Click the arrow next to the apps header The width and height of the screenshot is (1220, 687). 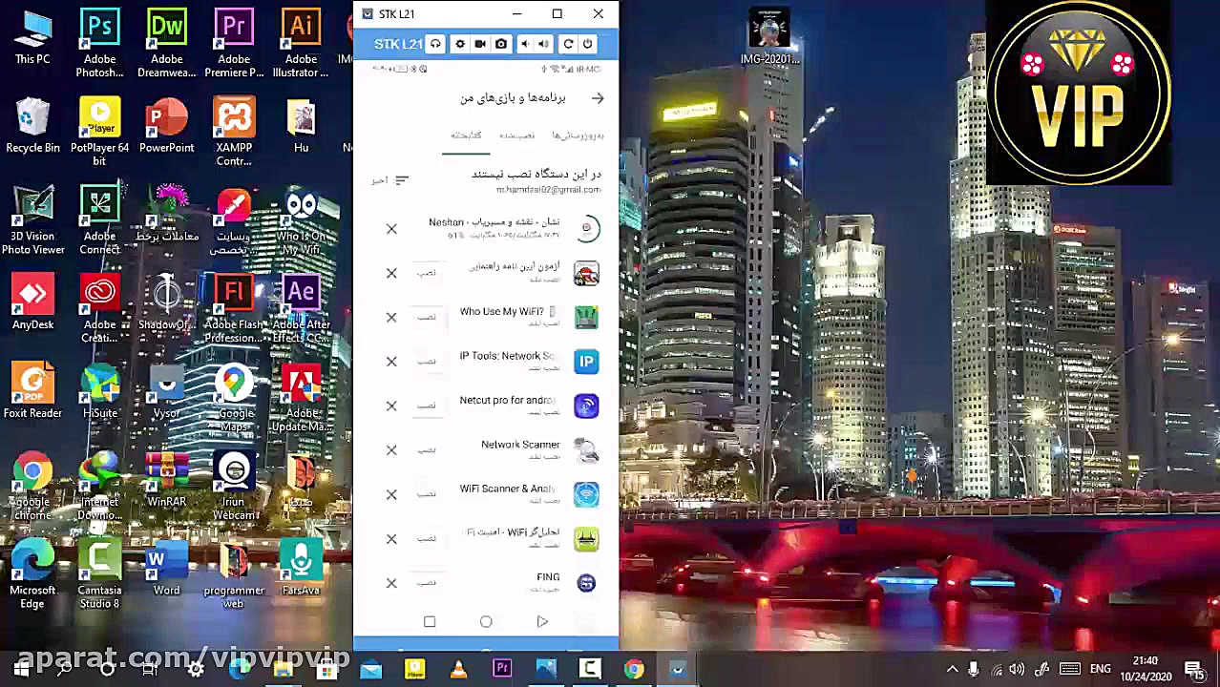point(598,98)
